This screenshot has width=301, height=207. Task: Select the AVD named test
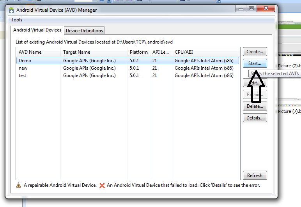[x=127, y=75]
